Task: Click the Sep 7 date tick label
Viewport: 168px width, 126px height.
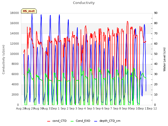Action: [x=108, y=108]
